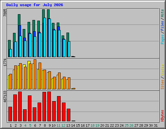
Task: Click the red KBytes bar for day 13
Action: coord(68,115)
